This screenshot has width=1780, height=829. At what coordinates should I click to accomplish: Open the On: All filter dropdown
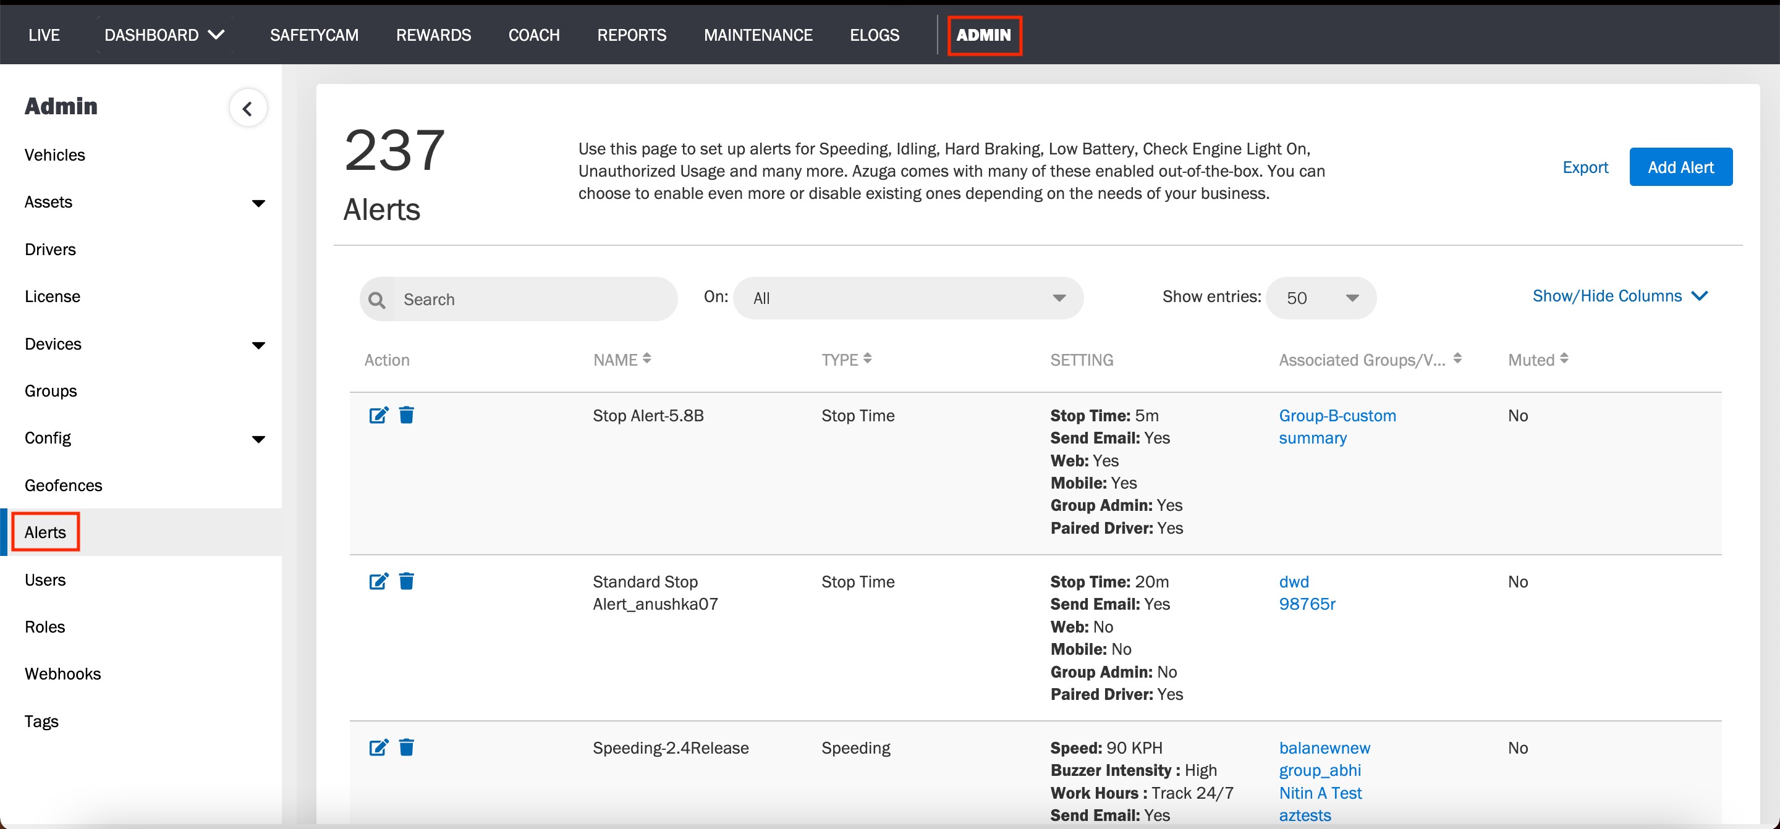click(908, 298)
